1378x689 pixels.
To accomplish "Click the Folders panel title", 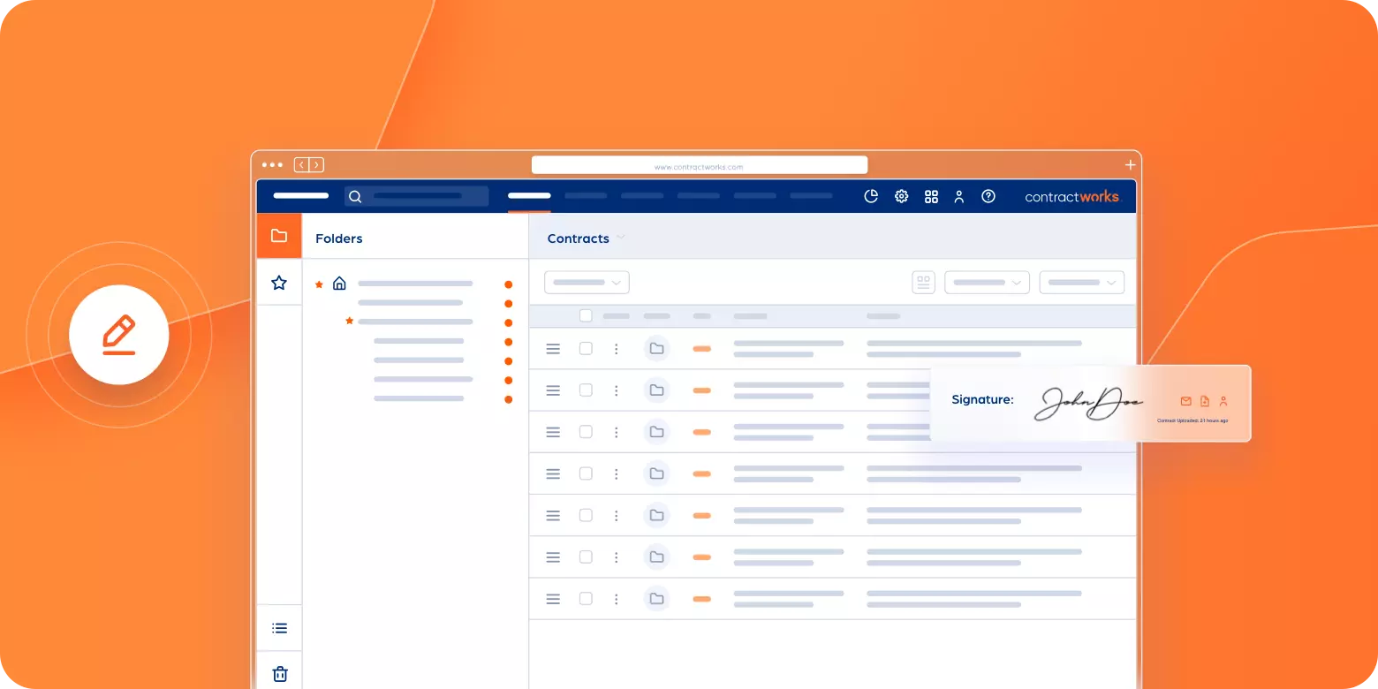I will pos(339,238).
